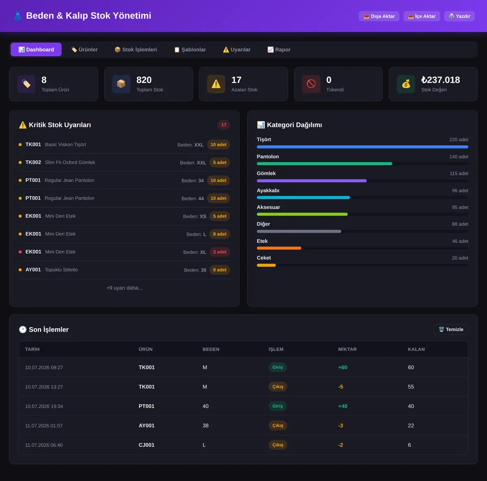Open the Uyarılar tab
The width and height of the screenshot is (487, 481).
pos(237,50)
